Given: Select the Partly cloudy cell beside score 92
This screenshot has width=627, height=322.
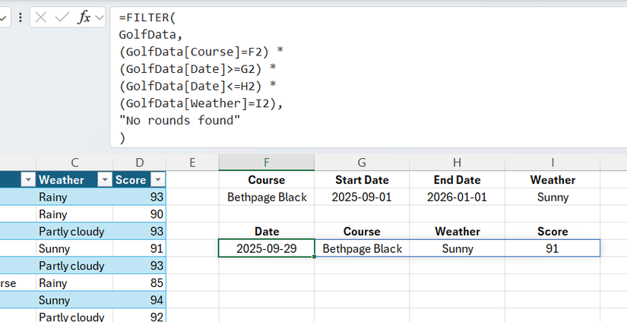Looking at the screenshot, I should 74,317.
